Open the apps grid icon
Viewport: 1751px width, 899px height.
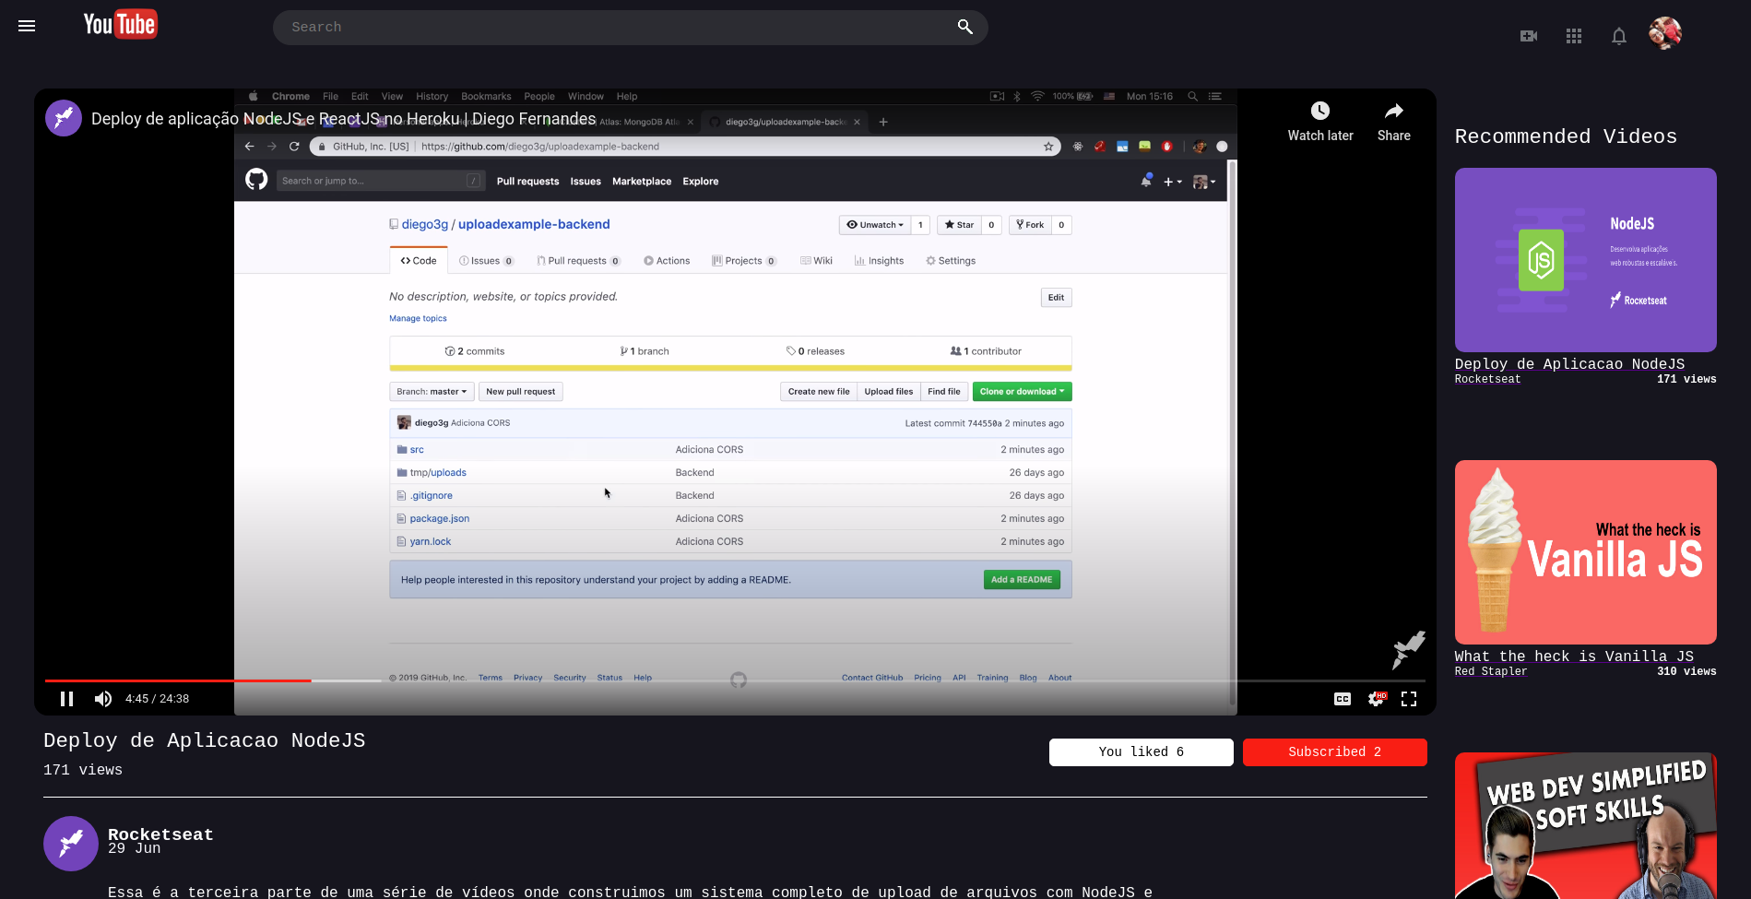point(1574,36)
